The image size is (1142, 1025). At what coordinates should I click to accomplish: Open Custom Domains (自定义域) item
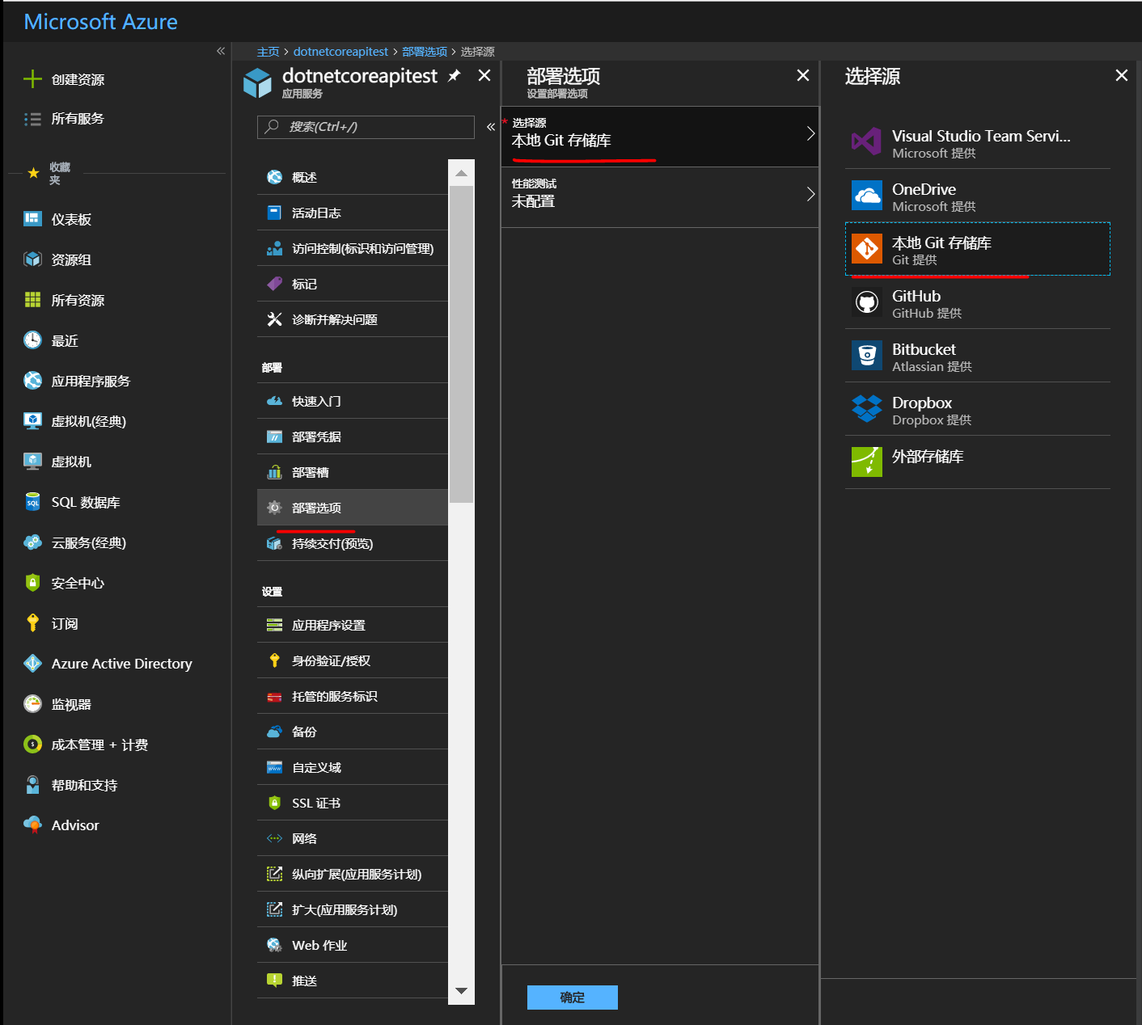point(353,767)
